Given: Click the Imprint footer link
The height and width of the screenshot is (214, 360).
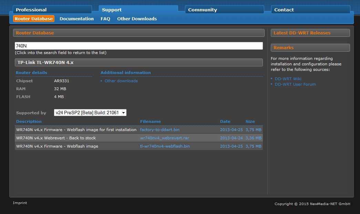Looking at the screenshot, I should 20,203.
